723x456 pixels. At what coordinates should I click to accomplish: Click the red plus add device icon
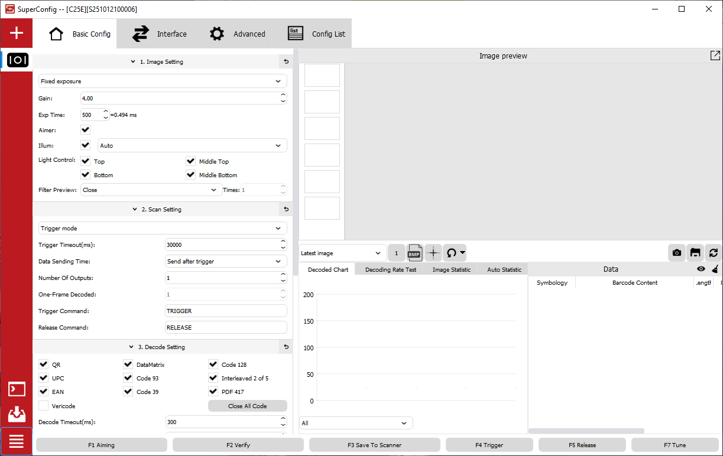17,33
